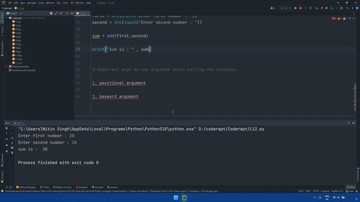Open Structure tool window stripe
The width and height of the screenshot is (360, 202).
pos(2,177)
